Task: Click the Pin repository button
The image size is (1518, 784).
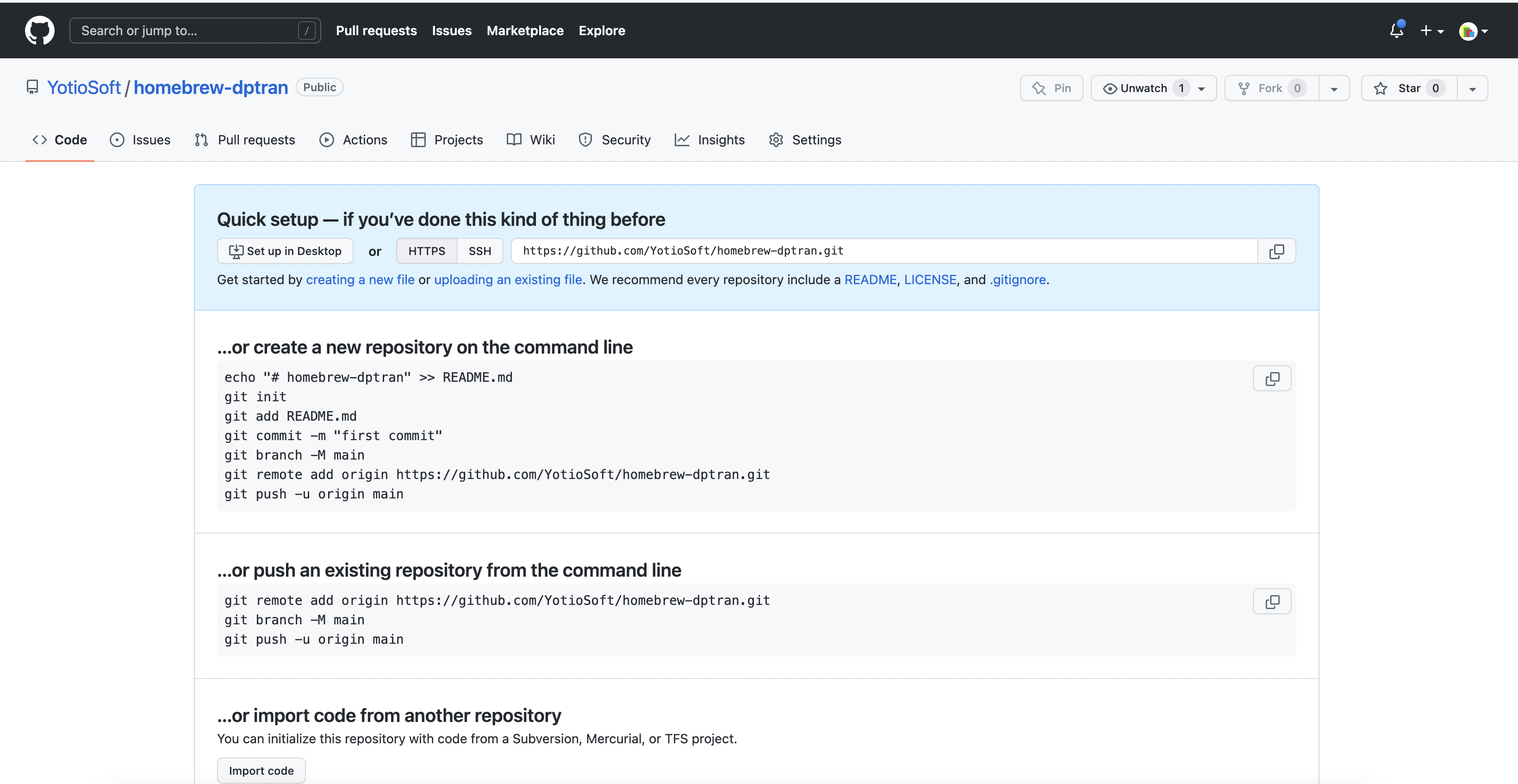Action: pyautogui.click(x=1051, y=88)
